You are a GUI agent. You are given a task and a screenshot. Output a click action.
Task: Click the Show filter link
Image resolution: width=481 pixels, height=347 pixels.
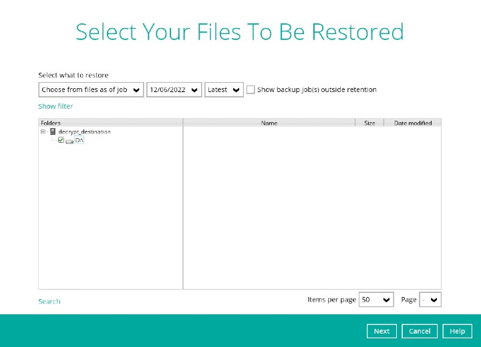pos(55,106)
